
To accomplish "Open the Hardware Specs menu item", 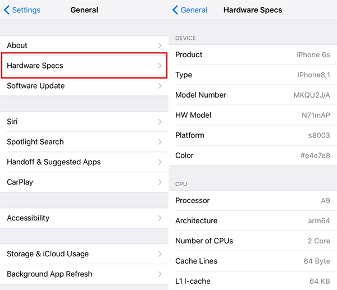I will 84,66.
